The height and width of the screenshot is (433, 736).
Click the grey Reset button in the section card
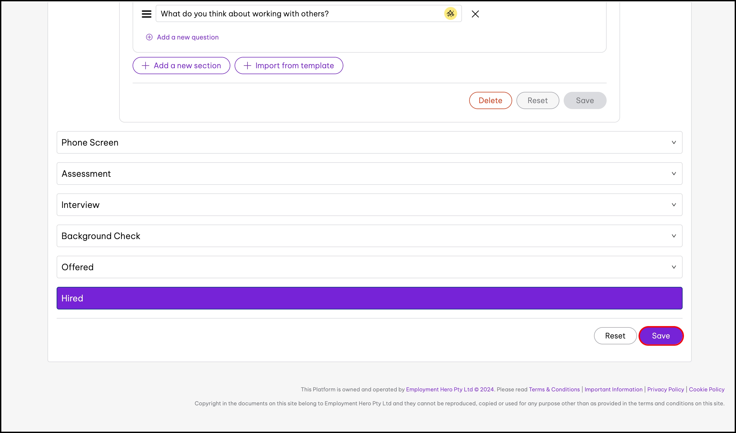coord(537,100)
